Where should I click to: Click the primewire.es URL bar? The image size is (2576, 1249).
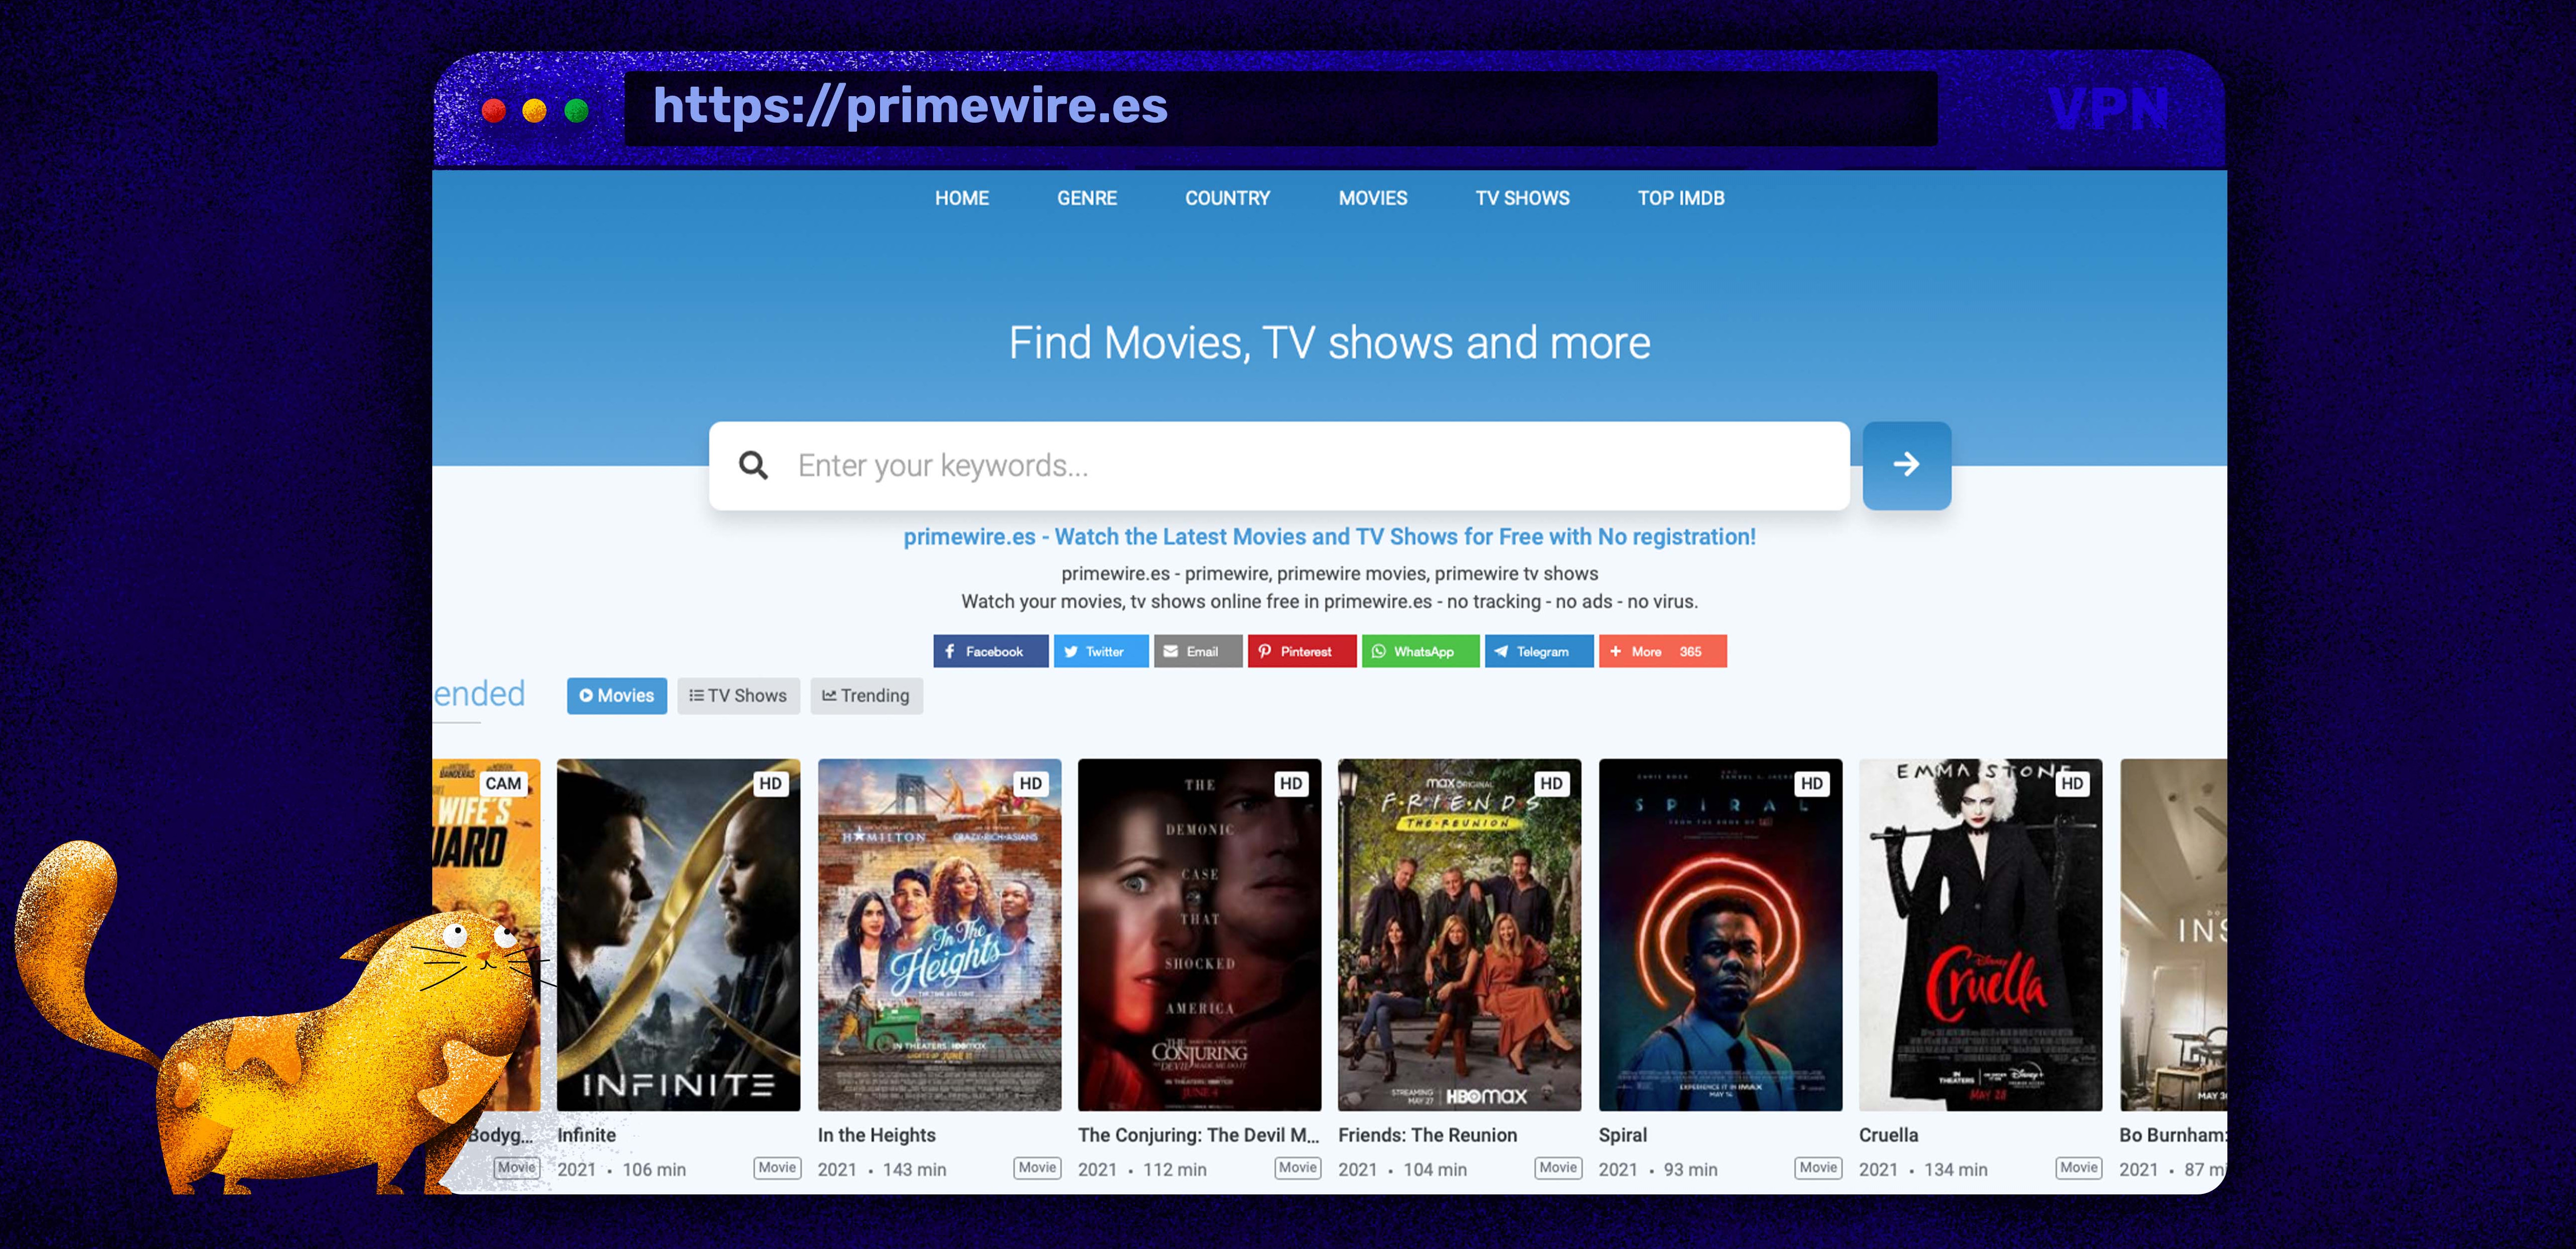[1280, 108]
